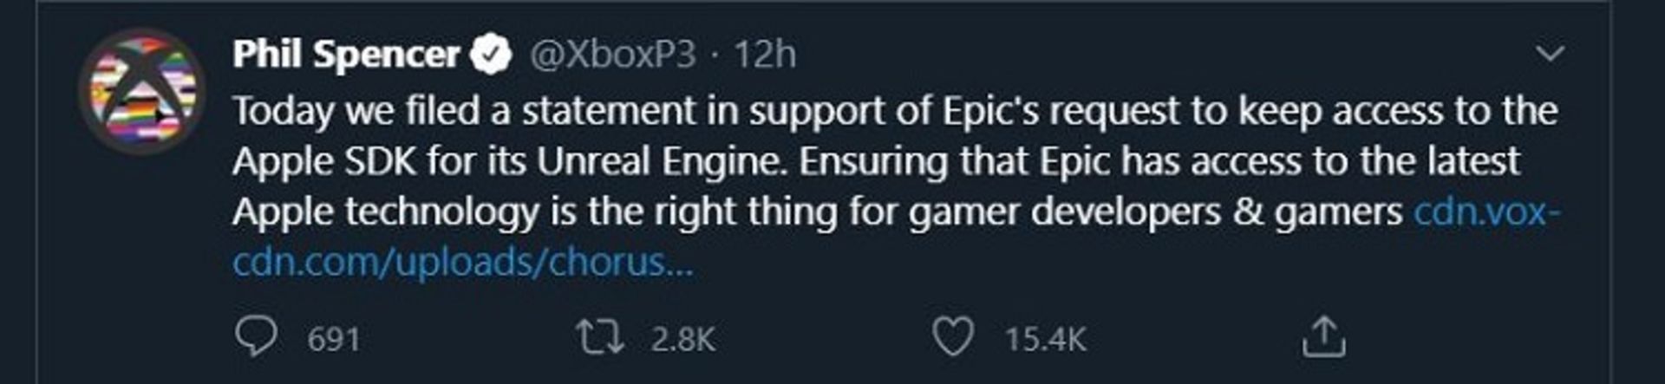Viewport: 1665px width, 384px height.
Task: Click the blue verified badge
Action: point(491,55)
